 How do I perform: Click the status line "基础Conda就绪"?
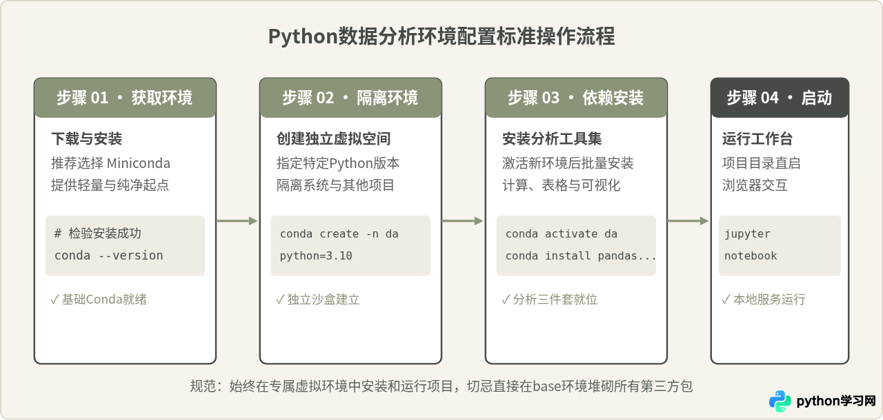[x=99, y=300]
